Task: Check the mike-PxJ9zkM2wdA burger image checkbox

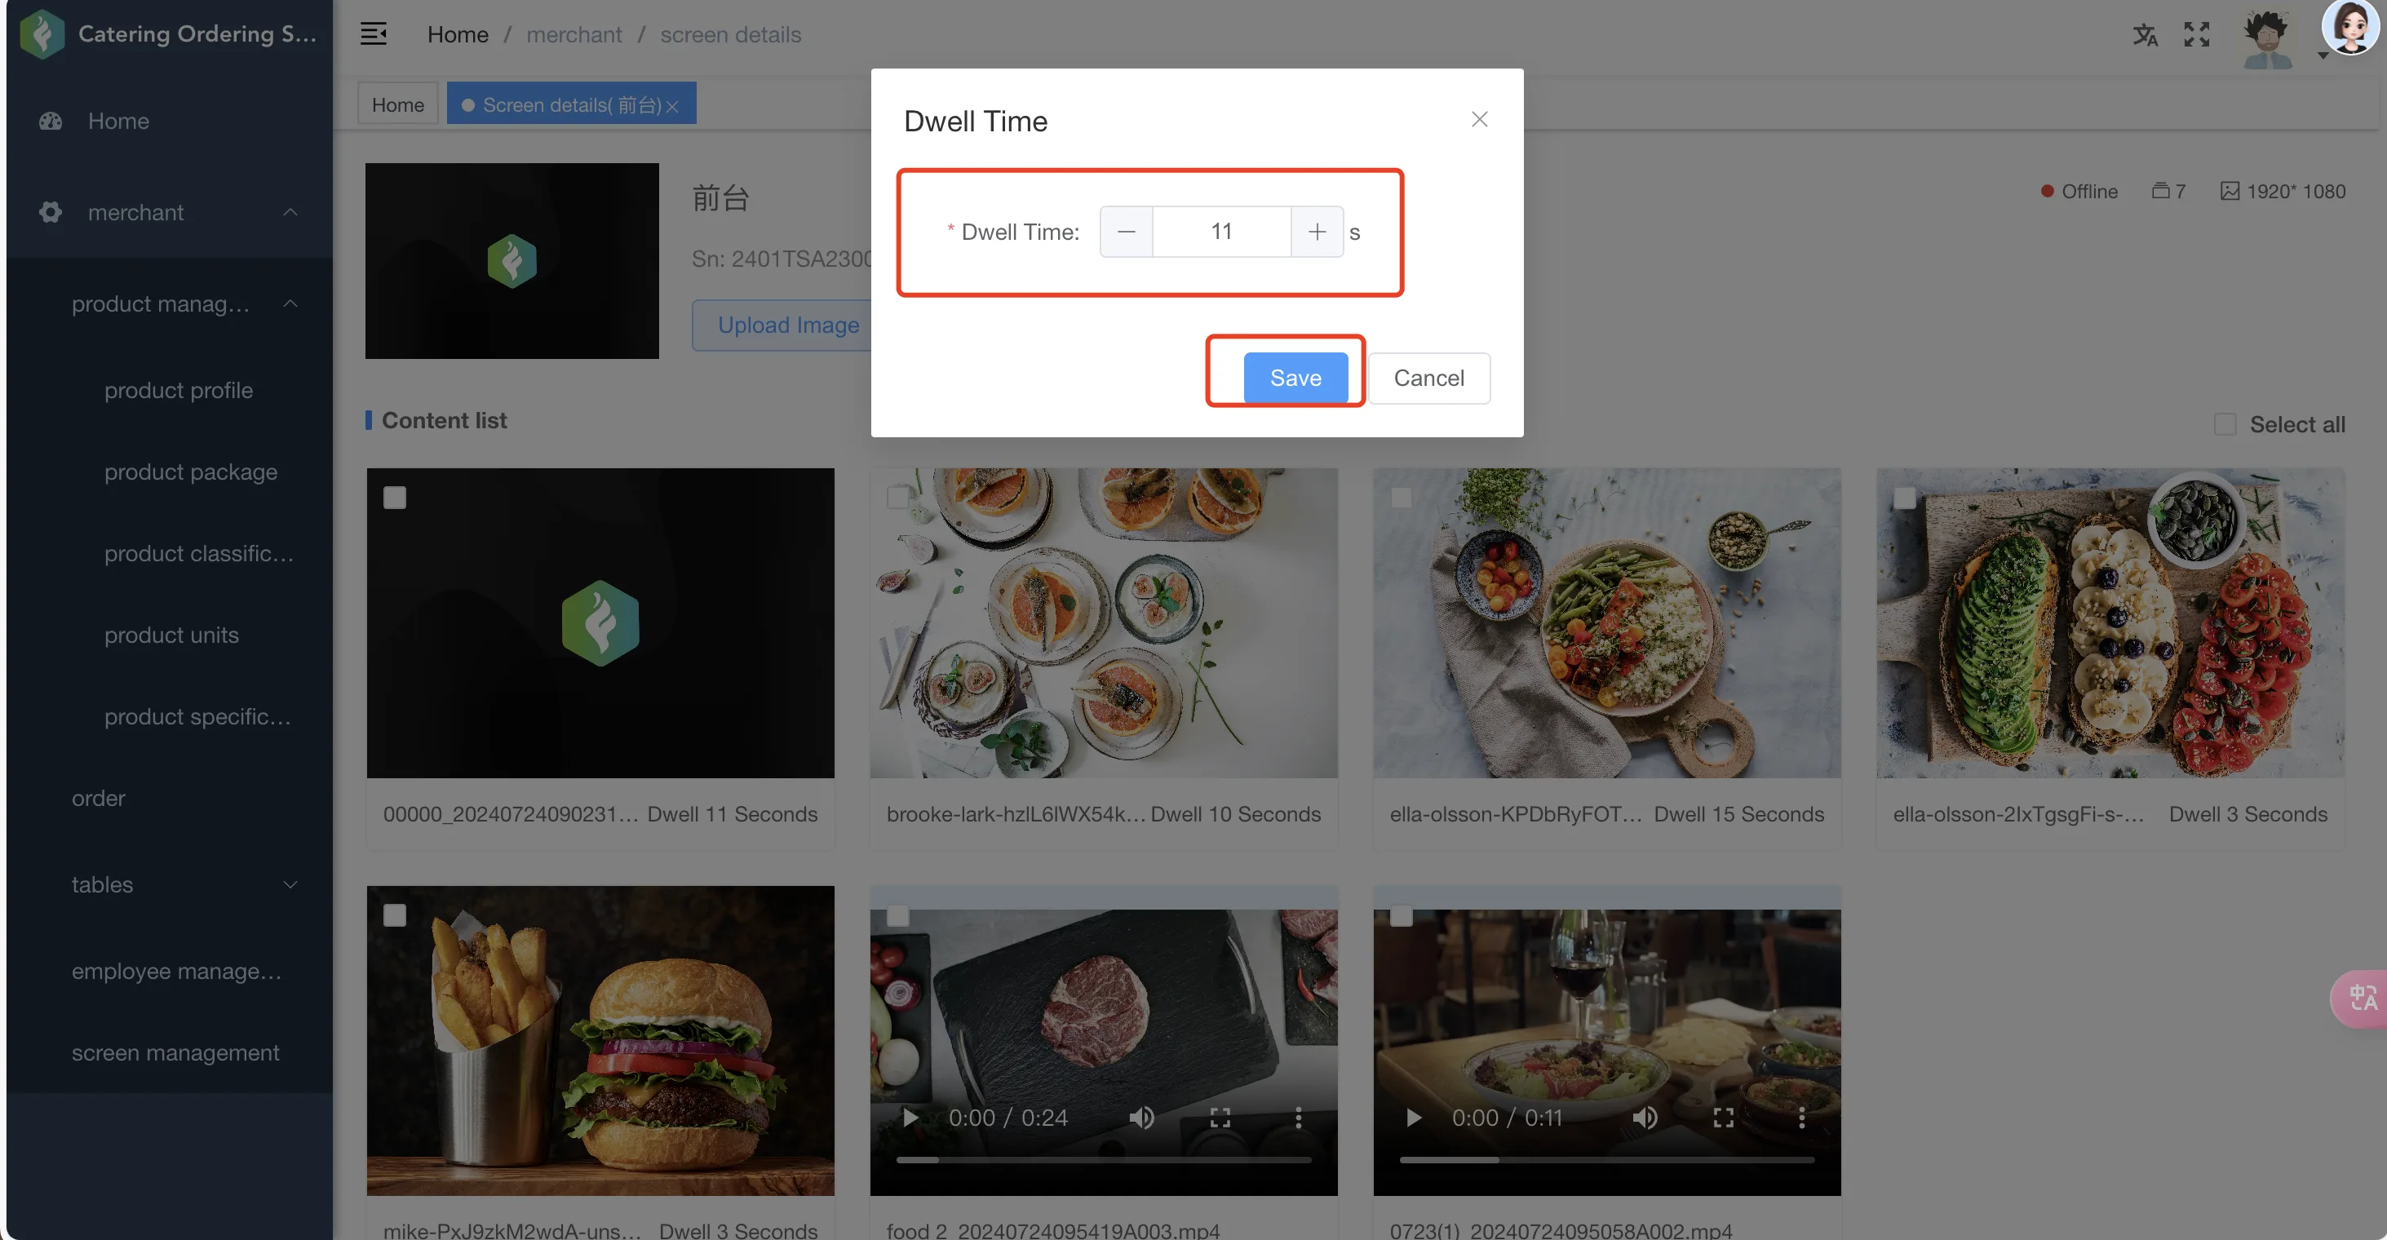Action: (x=395, y=915)
